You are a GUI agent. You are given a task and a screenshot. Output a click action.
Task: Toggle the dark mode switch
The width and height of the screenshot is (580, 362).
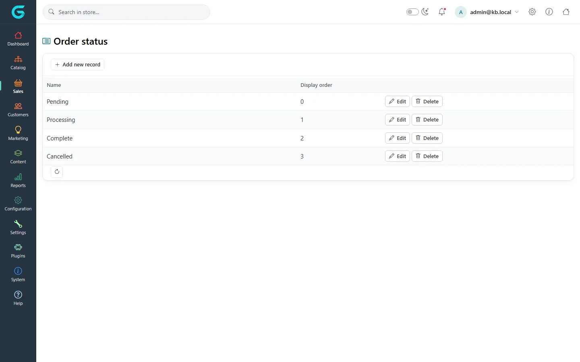click(x=412, y=12)
